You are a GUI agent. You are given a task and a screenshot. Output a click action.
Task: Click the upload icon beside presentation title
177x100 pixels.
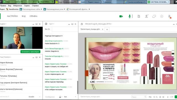tap(82, 24)
